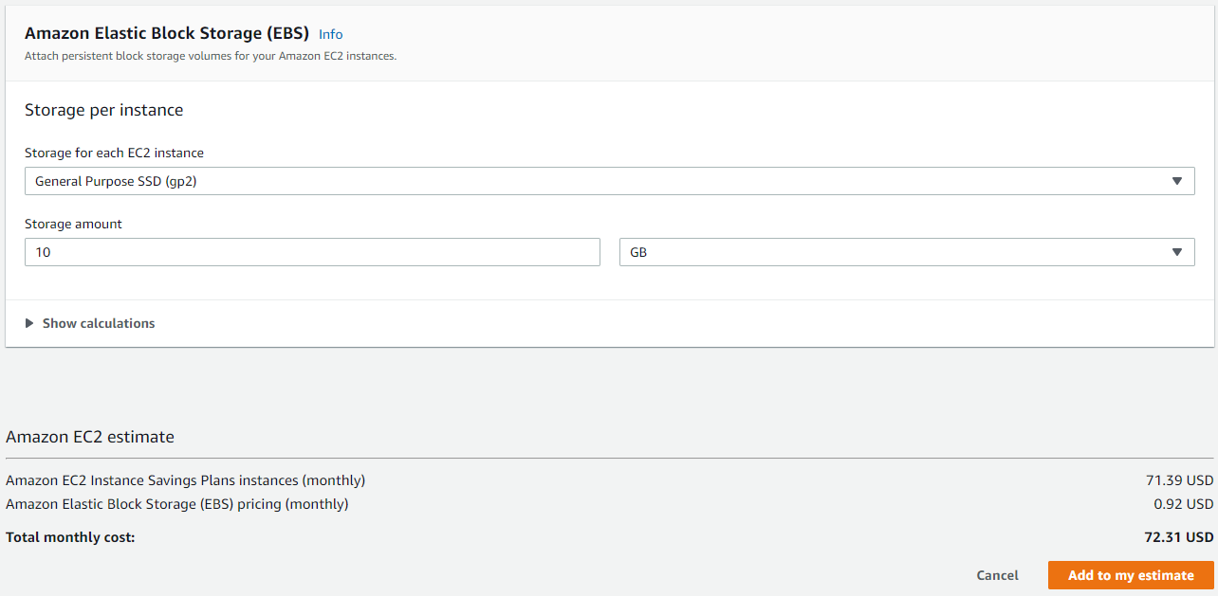The image size is (1218, 596).
Task: Click the Storage per instance heading
Action: [103, 110]
